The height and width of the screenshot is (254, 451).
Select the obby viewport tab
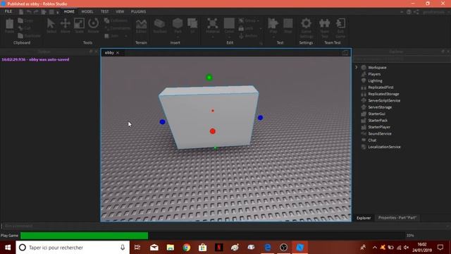109,53
